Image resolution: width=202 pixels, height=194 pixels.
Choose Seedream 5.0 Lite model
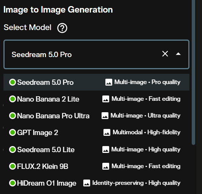tap(96, 149)
